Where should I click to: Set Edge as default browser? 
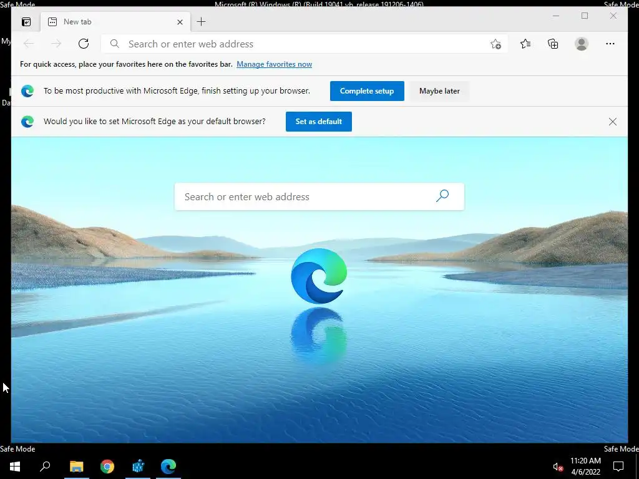pyautogui.click(x=319, y=122)
